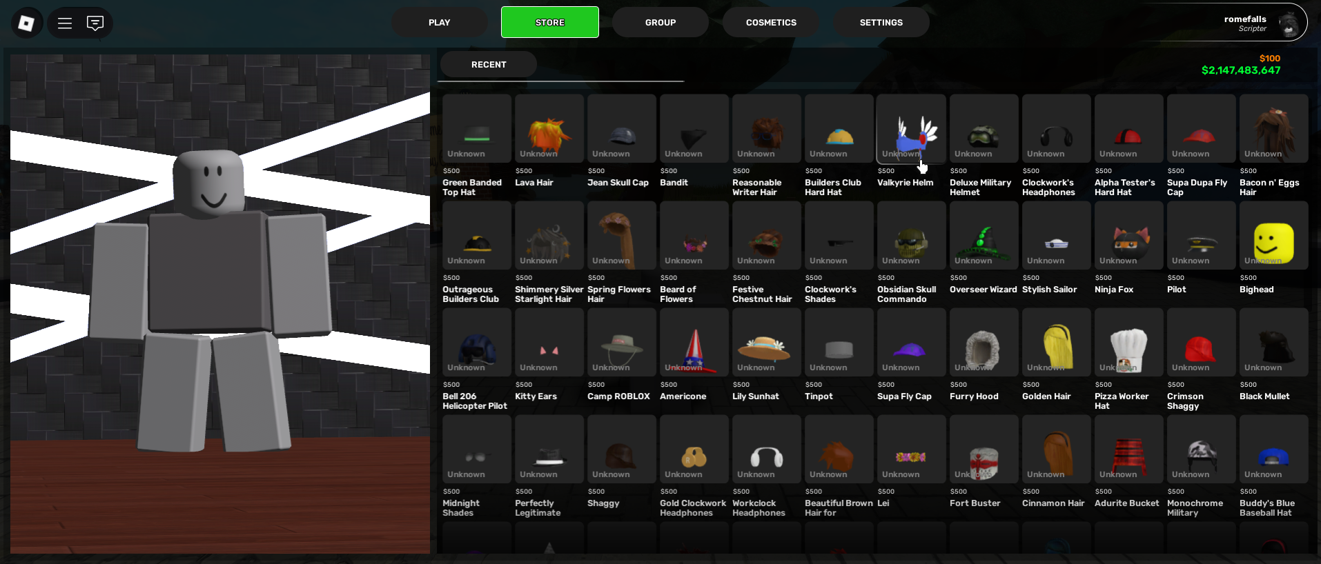The height and width of the screenshot is (564, 1321).
Task: Choose the Workclock Headphones item
Action: 766,450
